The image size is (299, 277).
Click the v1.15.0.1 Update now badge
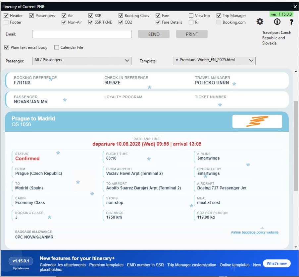point(21,263)
